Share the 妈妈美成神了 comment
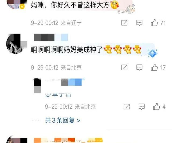Viewport: 172px width, 143px height. pos(124,67)
